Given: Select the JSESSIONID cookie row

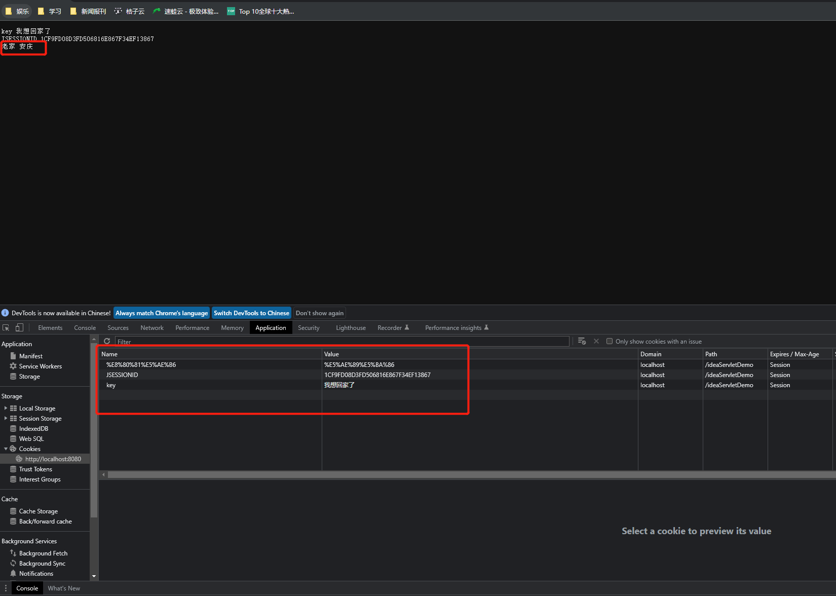Looking at the screenshot, I should (466, 375).
